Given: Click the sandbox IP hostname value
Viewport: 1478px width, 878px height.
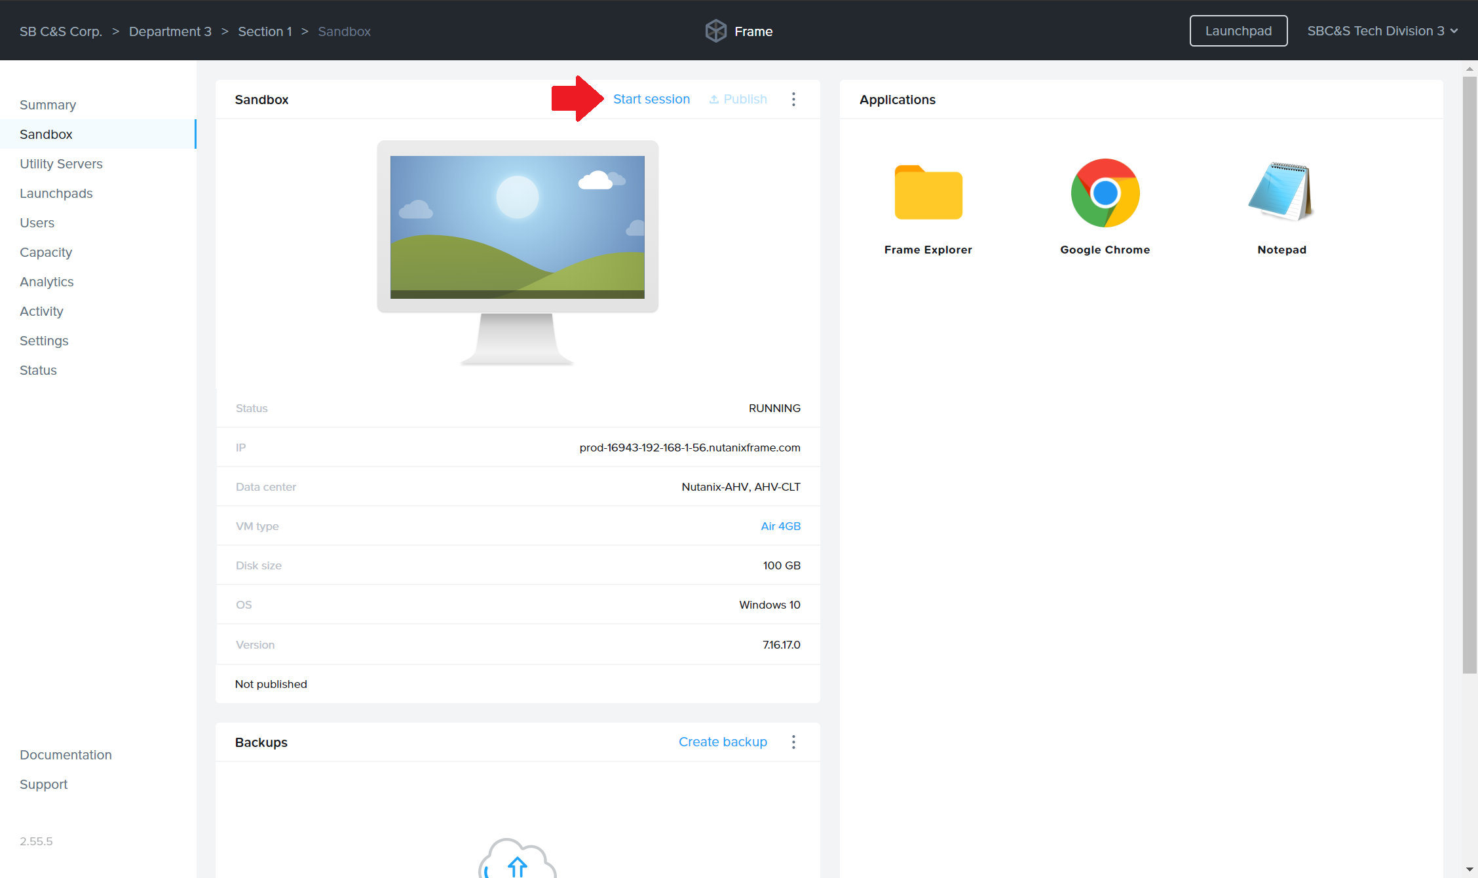Looking at the screenshot, I should 690,448.
